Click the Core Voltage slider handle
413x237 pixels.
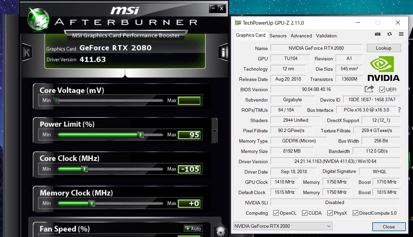[57, 100]
